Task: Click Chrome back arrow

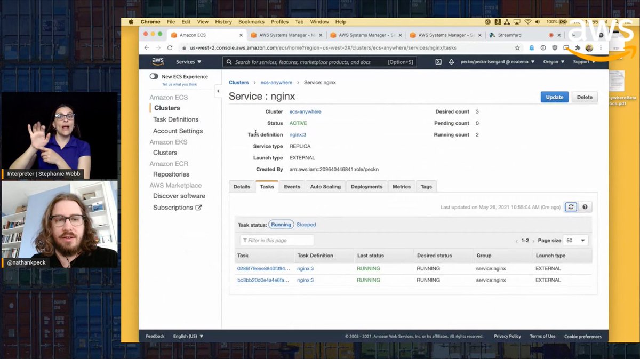Action: coord(147,47)
